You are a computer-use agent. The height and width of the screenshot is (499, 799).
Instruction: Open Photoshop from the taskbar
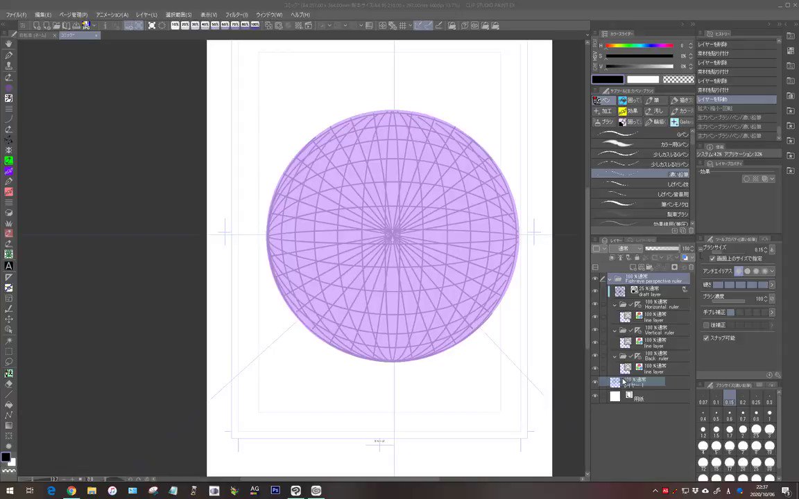click(275, 490)
